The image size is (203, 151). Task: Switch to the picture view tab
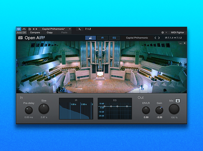(91, 38)
